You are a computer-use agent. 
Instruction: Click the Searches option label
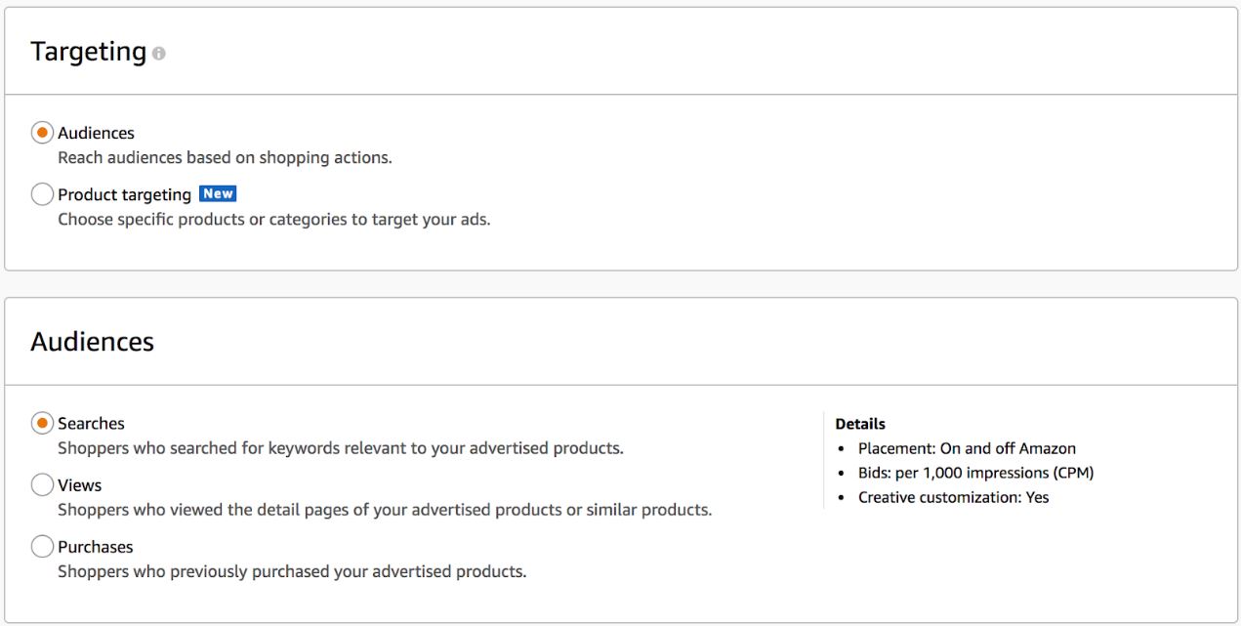91,423
